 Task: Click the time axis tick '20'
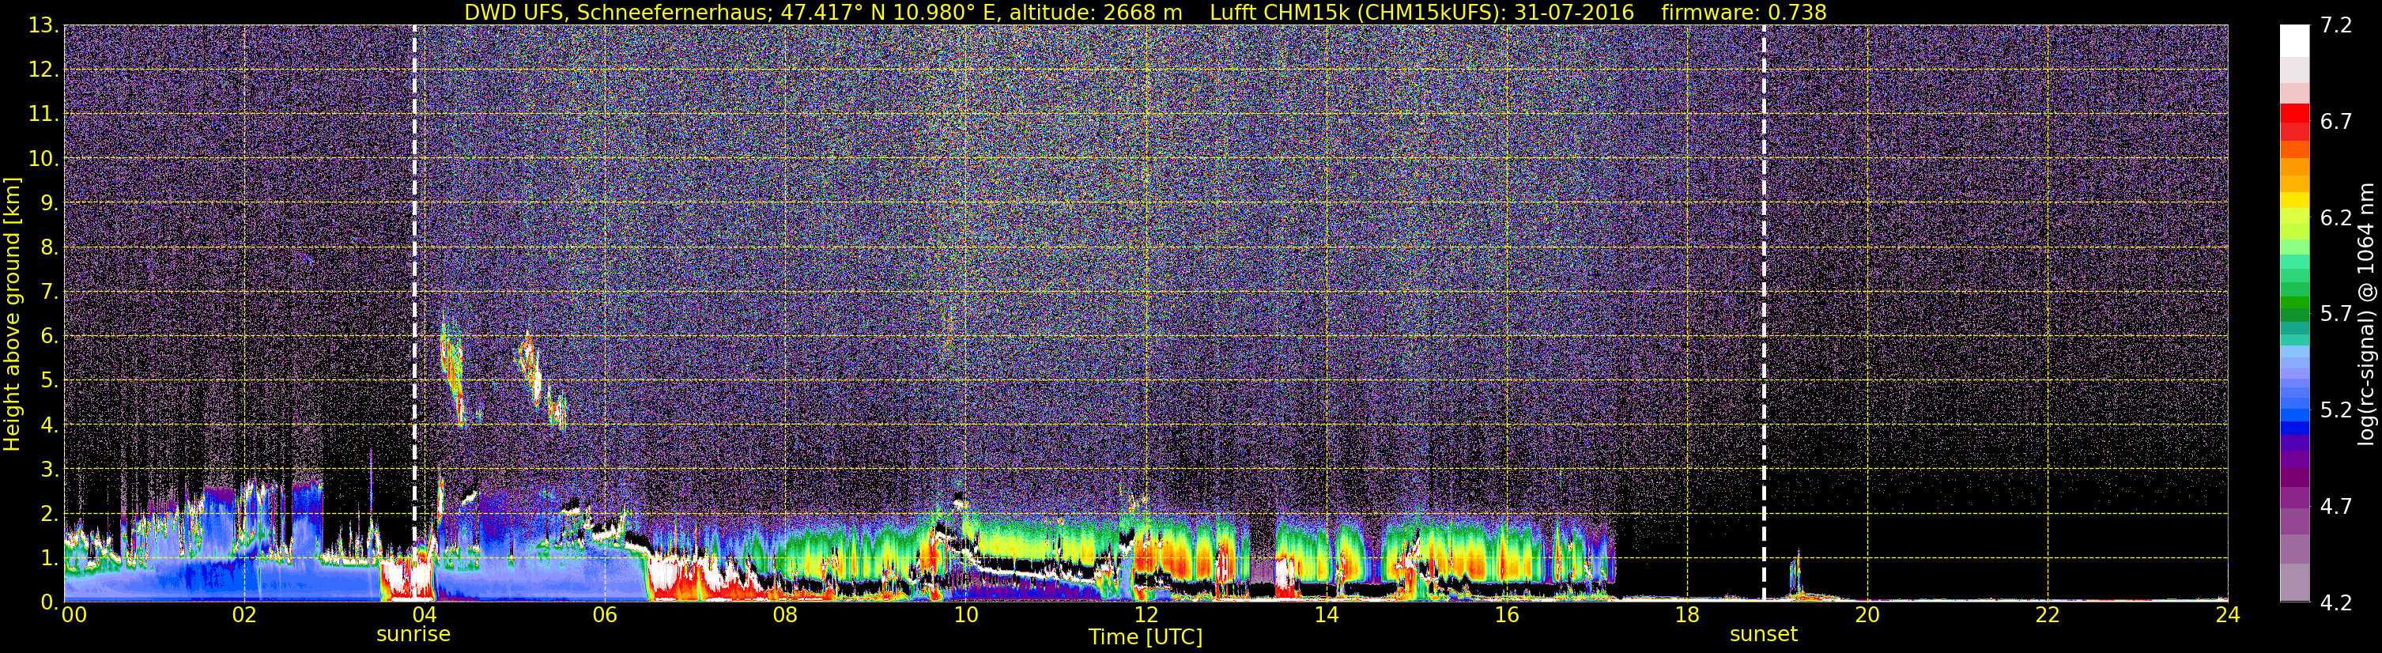1867,615
